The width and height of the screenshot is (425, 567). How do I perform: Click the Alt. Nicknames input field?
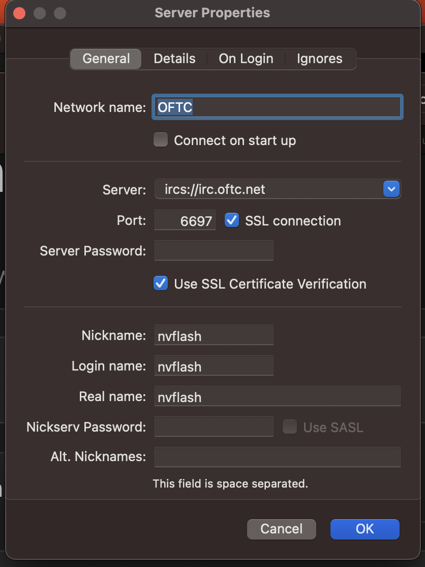pos(277,457)
